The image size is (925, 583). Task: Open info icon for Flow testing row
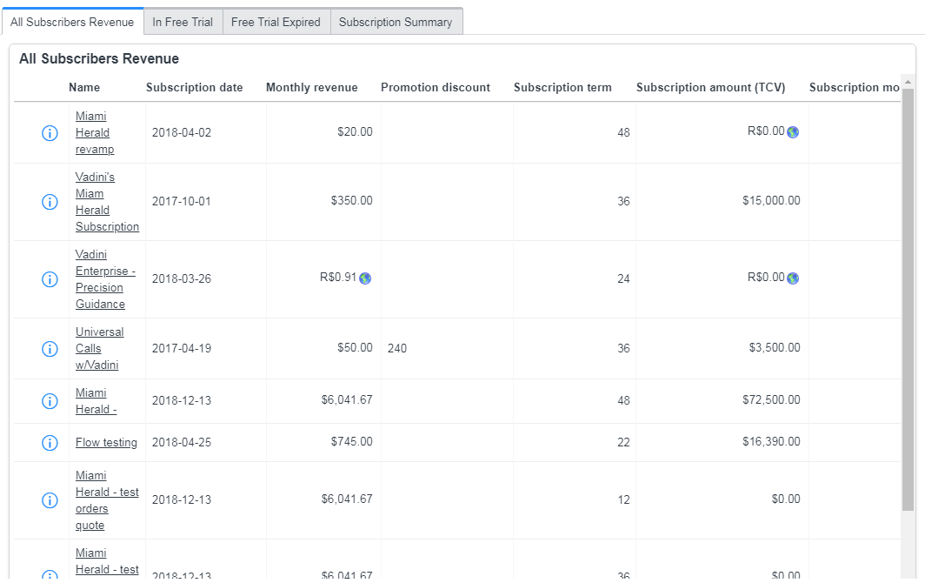[x=50, y=442]
